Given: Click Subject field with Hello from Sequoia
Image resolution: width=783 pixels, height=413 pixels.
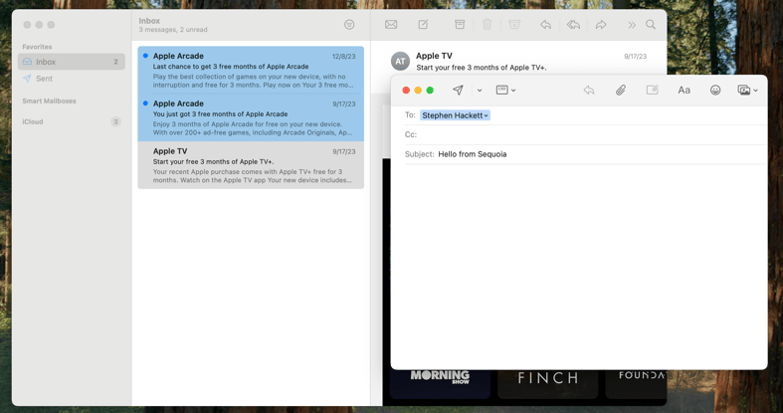Looking at the screenshot, I should click(x=585, y=154).
